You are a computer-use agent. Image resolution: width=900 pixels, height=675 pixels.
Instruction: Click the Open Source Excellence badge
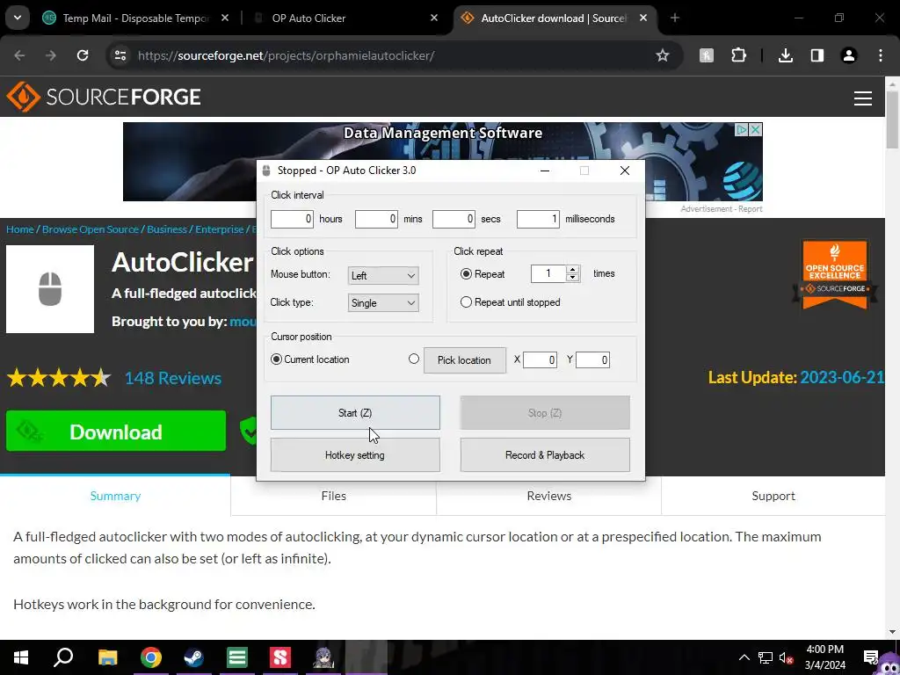(835, 274)
